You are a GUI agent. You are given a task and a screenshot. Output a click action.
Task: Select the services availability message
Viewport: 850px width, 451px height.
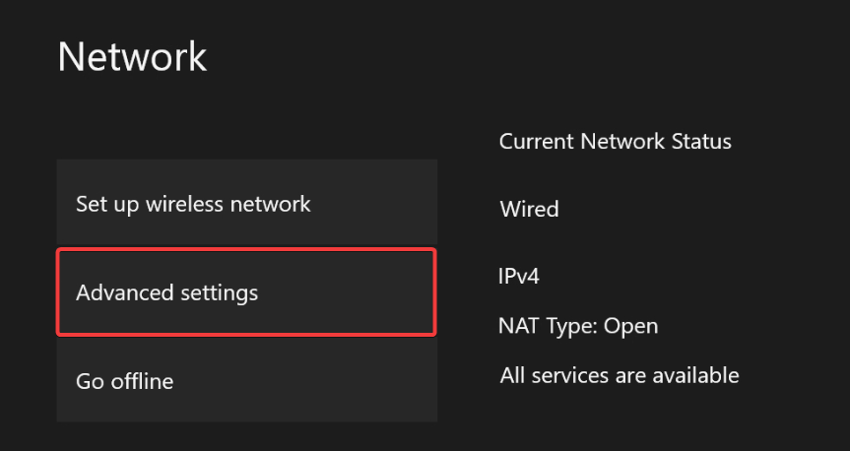pyautogui.click(x=619, y=375)
